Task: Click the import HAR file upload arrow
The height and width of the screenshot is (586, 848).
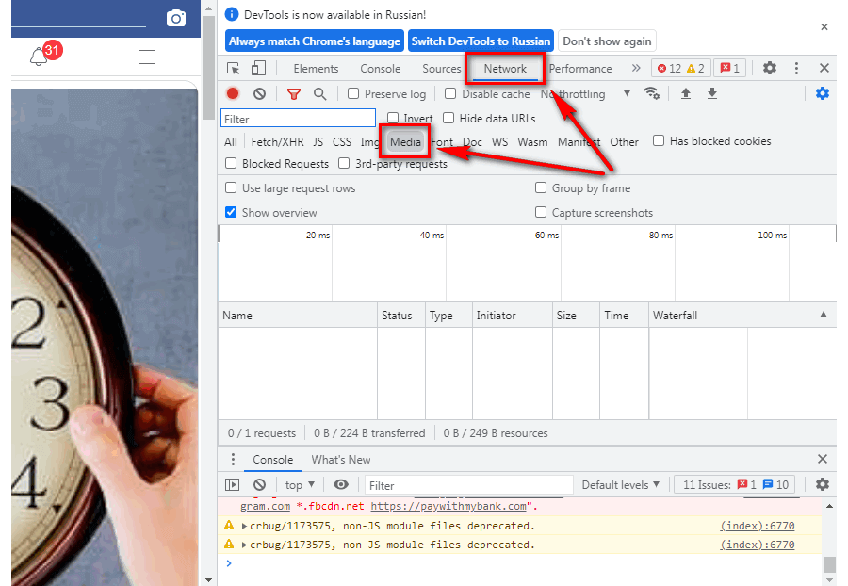Action: tap(686, 93)
